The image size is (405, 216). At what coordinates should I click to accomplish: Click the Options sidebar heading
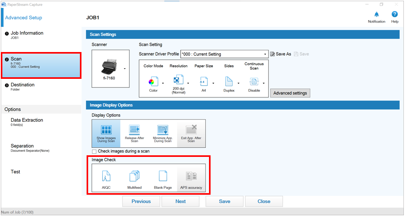tap(13, 109)
